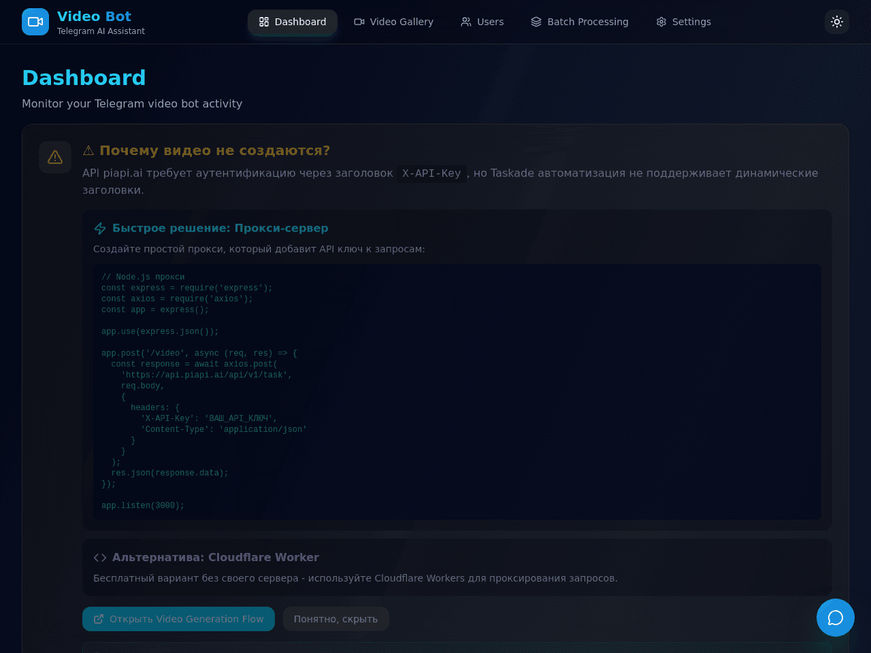The width and height of the screenshot is (871, 653).
Task: Go to the Users tab
Action: coord(482,22)
